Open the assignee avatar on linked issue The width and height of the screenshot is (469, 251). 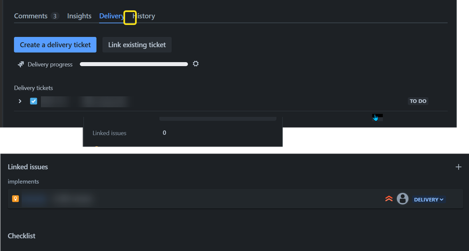coord(402,199)
